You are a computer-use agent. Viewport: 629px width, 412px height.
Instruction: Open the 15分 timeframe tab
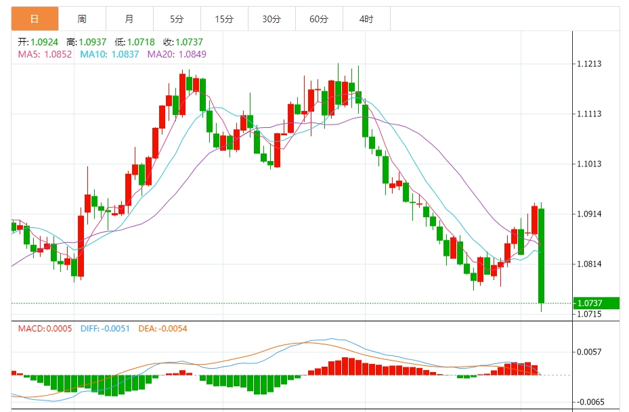tap(224, 19)
